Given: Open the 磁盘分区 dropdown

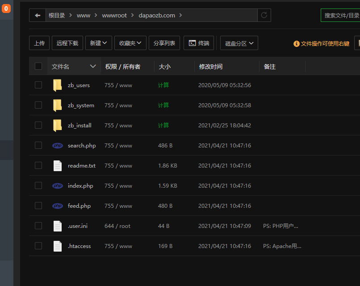Looking at the screenshot, I should tap(239, 43).
